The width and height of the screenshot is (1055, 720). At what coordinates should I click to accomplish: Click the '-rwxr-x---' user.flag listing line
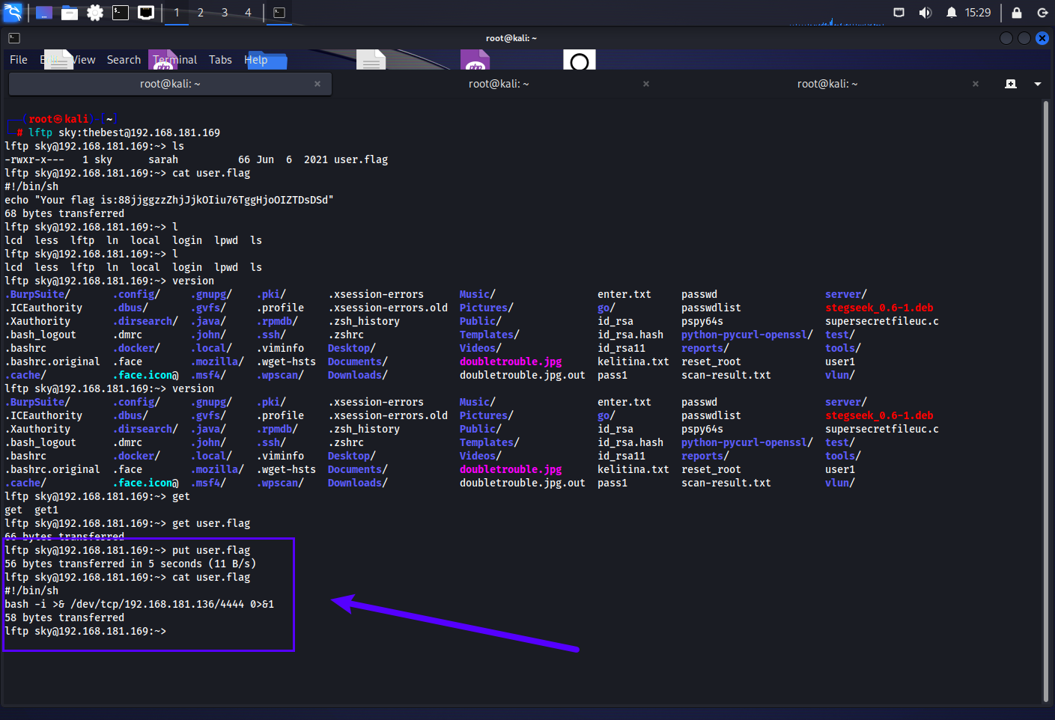click(x=196, y=159)
